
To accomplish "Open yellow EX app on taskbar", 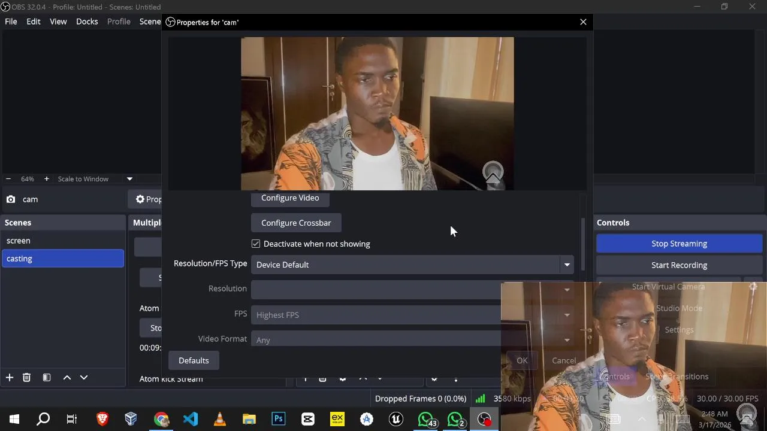I will 337,419.
